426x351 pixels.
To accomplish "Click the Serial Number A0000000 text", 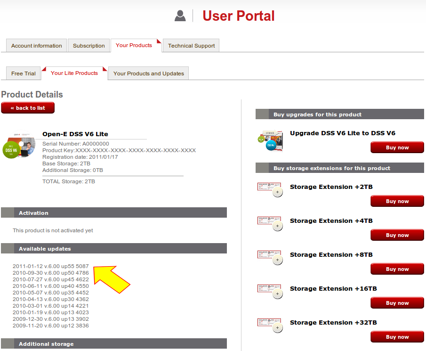I will [x=75, y=144].
